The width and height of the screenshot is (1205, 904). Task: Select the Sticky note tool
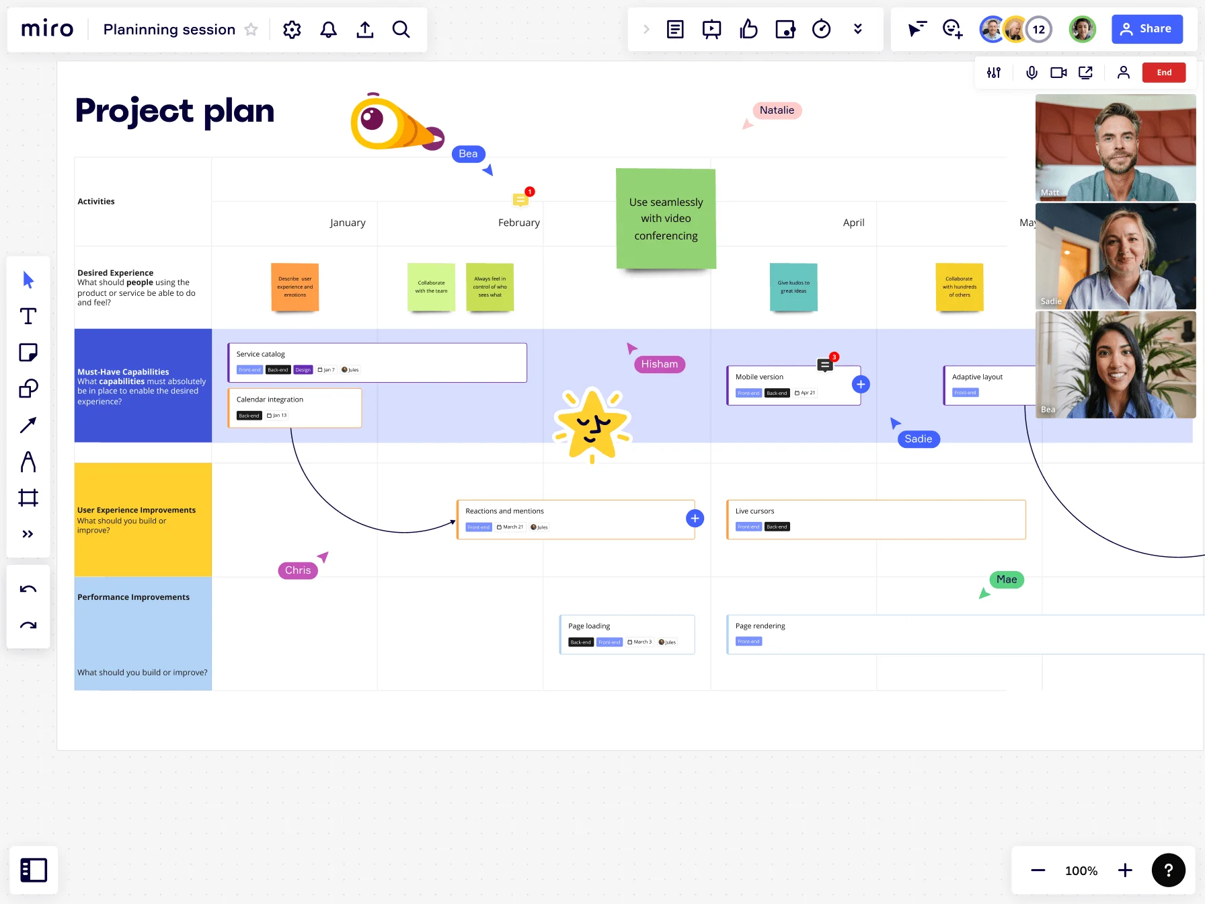coord(28,352)
